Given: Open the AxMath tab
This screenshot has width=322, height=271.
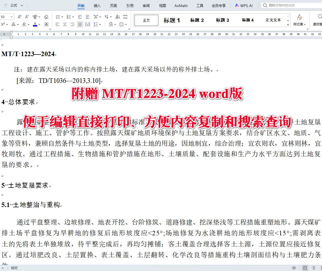Looking at the screenshot, I should (181, 5).
